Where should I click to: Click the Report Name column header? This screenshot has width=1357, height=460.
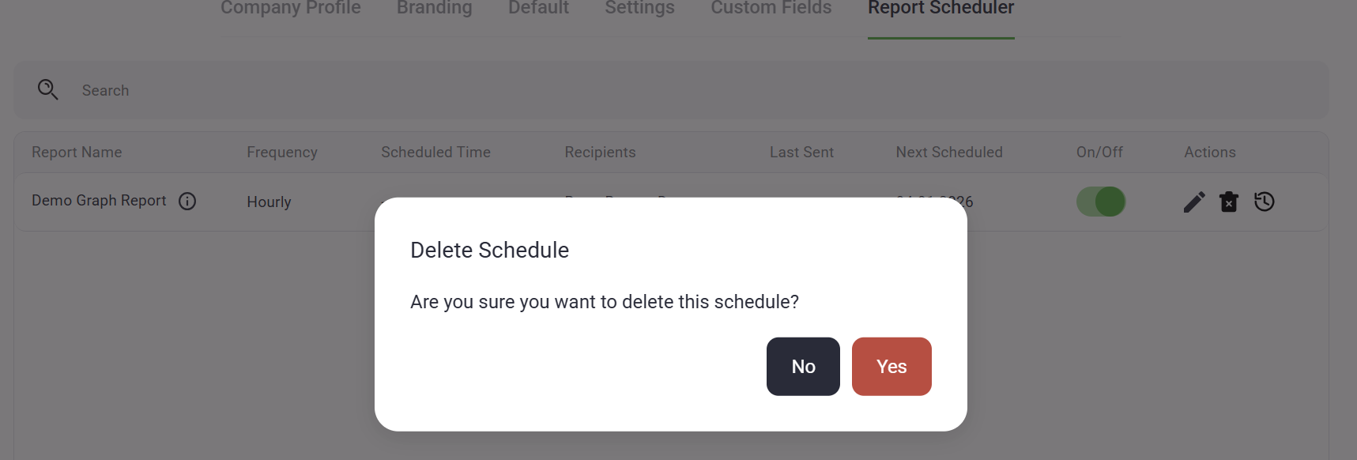[77, 153]
